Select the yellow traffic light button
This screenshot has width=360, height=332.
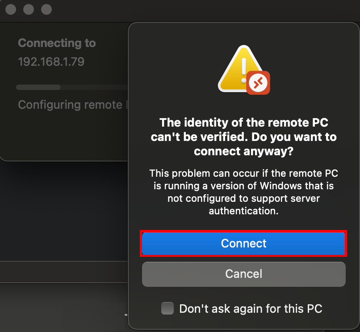(x=28, y=9)
